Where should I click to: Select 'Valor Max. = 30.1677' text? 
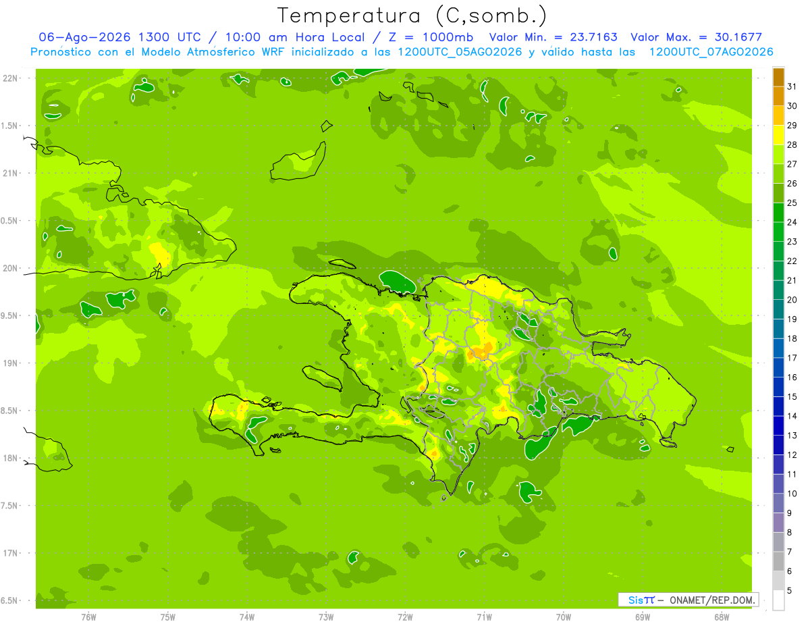pyautogui.click(x=696, y=37)
